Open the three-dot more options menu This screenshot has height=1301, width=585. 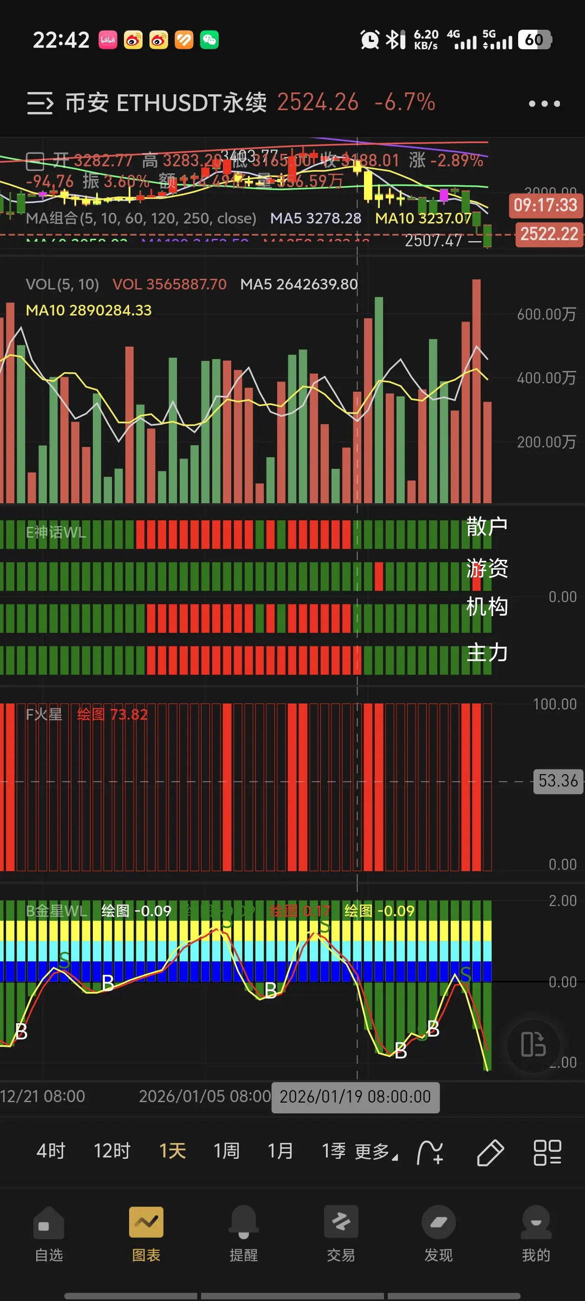[544, 104]
